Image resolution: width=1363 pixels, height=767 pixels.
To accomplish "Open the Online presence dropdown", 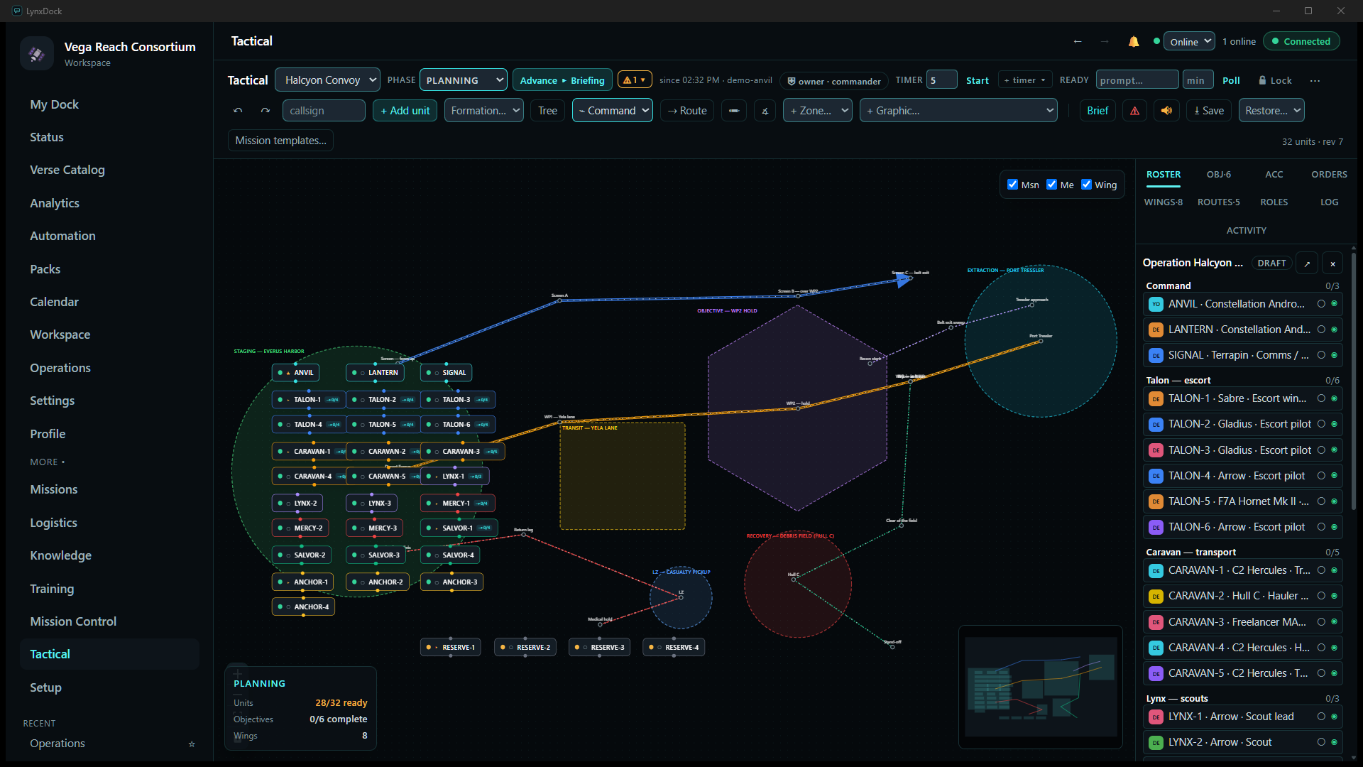I will 1190,41.
